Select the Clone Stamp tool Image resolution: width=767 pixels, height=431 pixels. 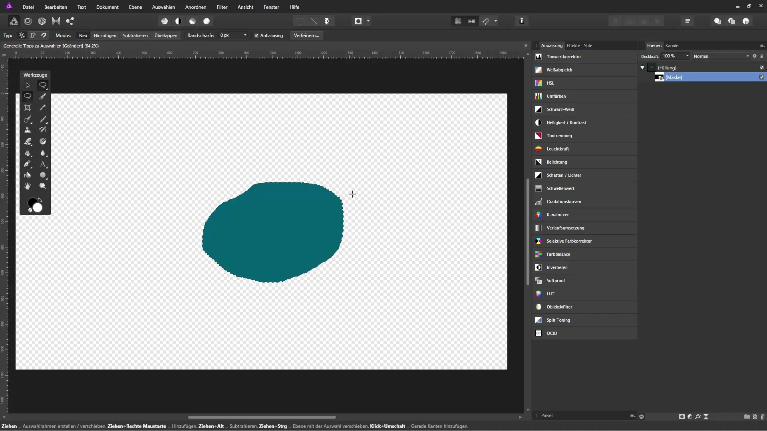[28, 130]
